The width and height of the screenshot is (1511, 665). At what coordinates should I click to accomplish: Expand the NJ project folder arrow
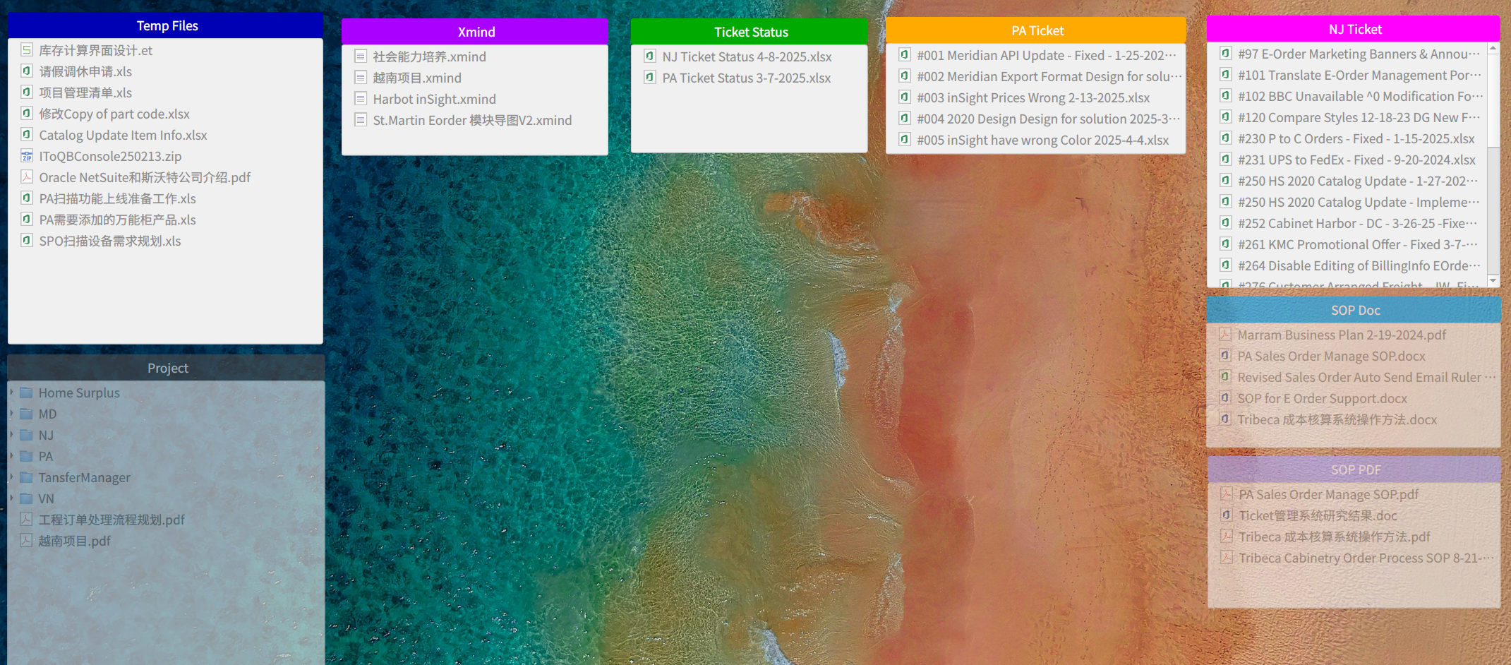pyautogui.click(x=12, y=435)
